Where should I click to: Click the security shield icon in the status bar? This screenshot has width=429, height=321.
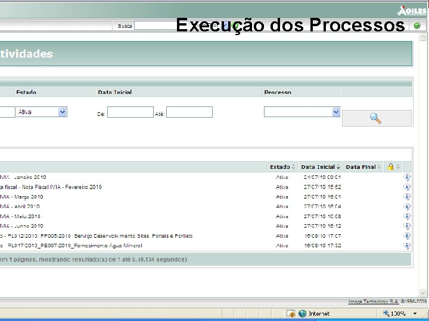coord(291,313)
